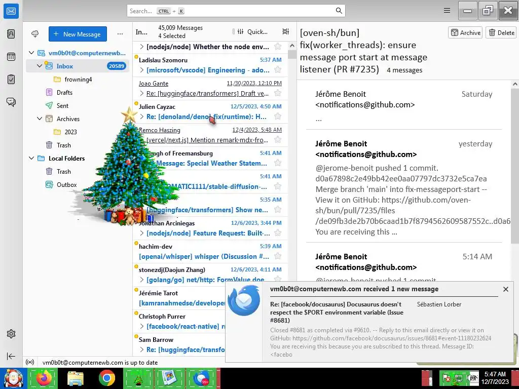Click the Get Messages cloud icon

[35, 34]
